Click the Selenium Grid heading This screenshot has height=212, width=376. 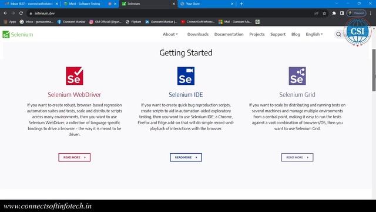tap(297, 95)
